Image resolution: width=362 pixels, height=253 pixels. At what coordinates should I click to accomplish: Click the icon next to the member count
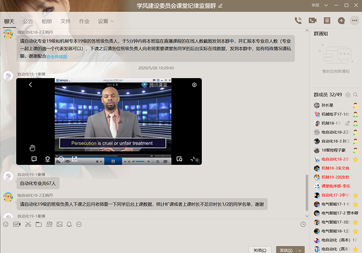(348, 94)
